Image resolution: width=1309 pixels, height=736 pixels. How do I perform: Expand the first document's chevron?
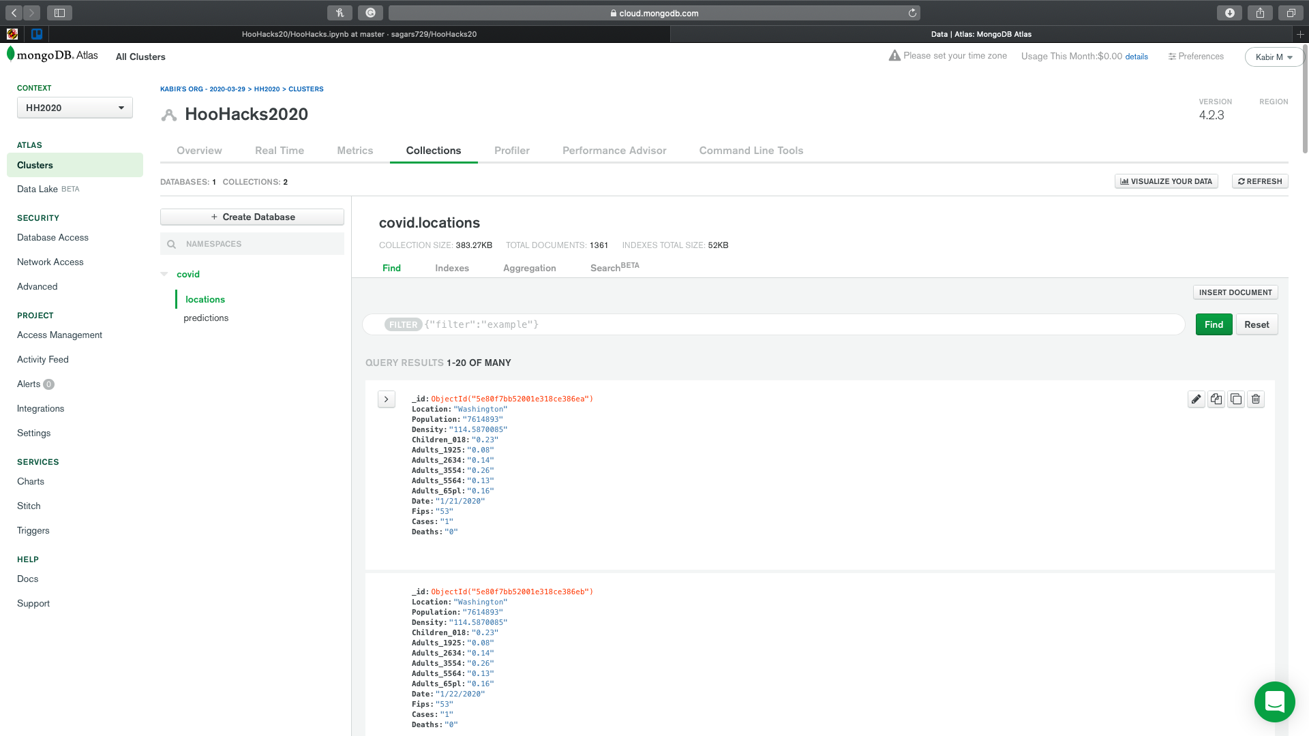point(386,399)
